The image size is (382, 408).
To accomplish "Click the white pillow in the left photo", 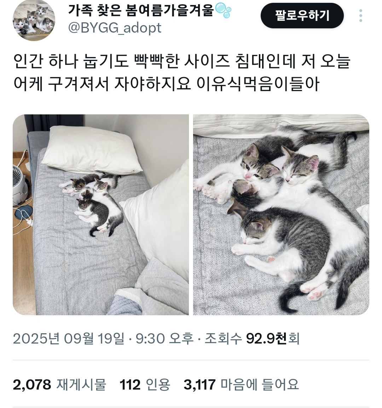I will click(92, 149).
